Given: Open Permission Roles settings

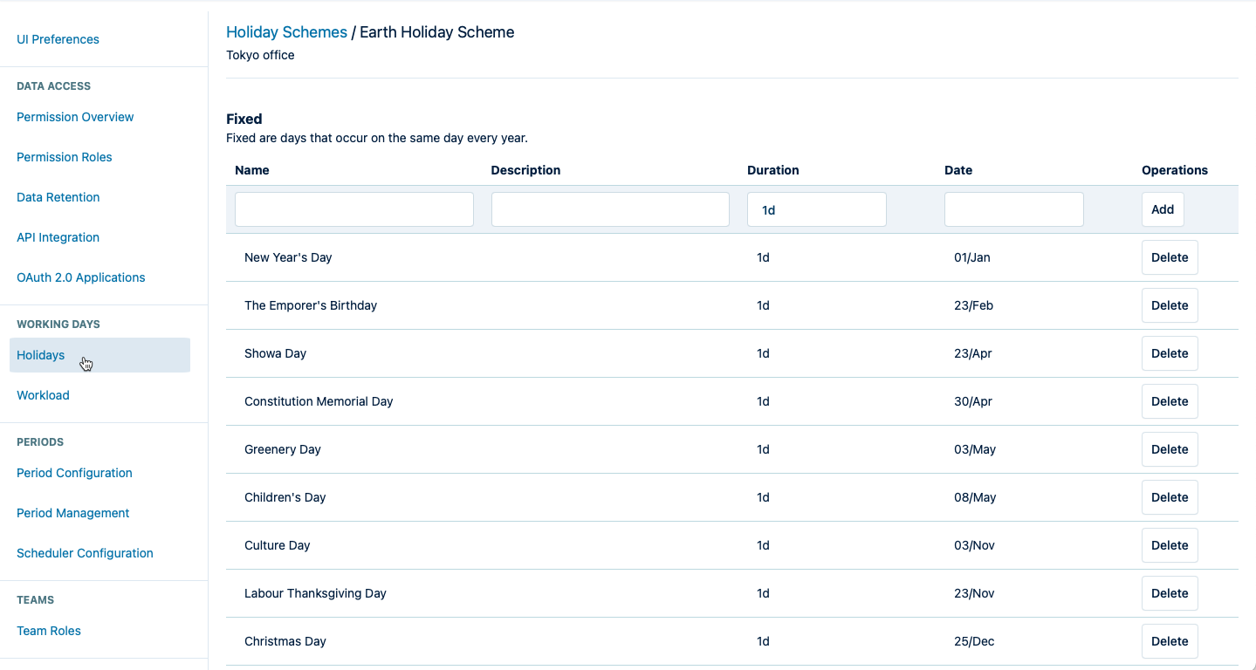Looking at the screenshot, I should 65,157.
